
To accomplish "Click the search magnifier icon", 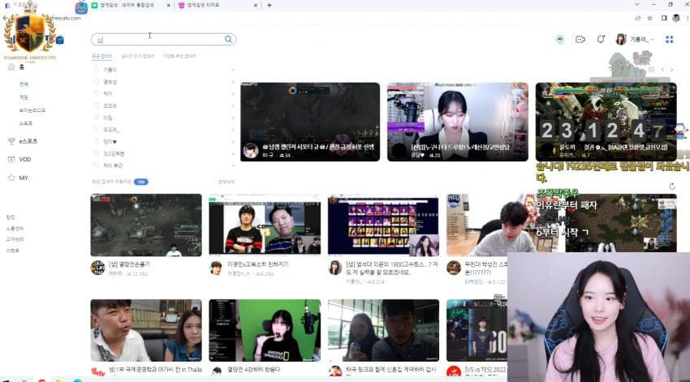I will [x=228, y=39].
